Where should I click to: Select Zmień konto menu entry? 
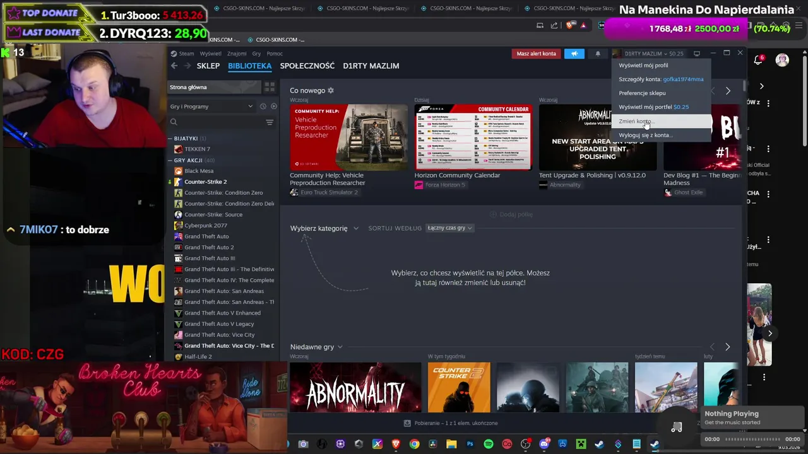[x=661, y=121]
